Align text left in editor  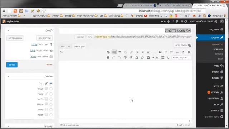148,52
